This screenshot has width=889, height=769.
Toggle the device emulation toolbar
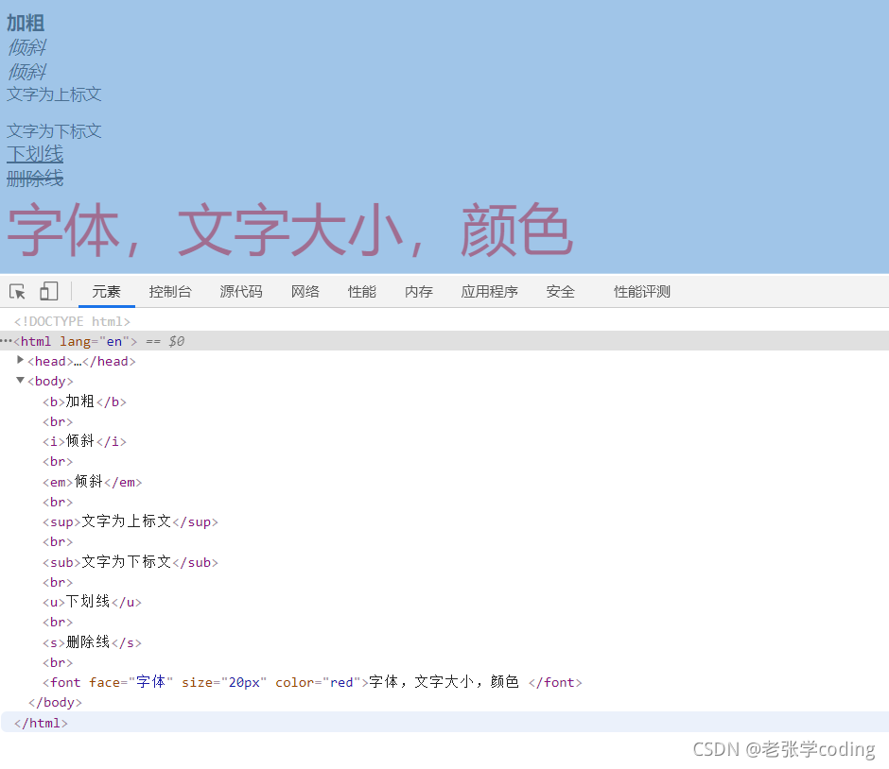48,291
